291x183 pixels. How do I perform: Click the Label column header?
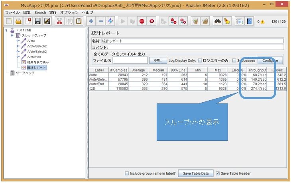click(x=99, y=70)
